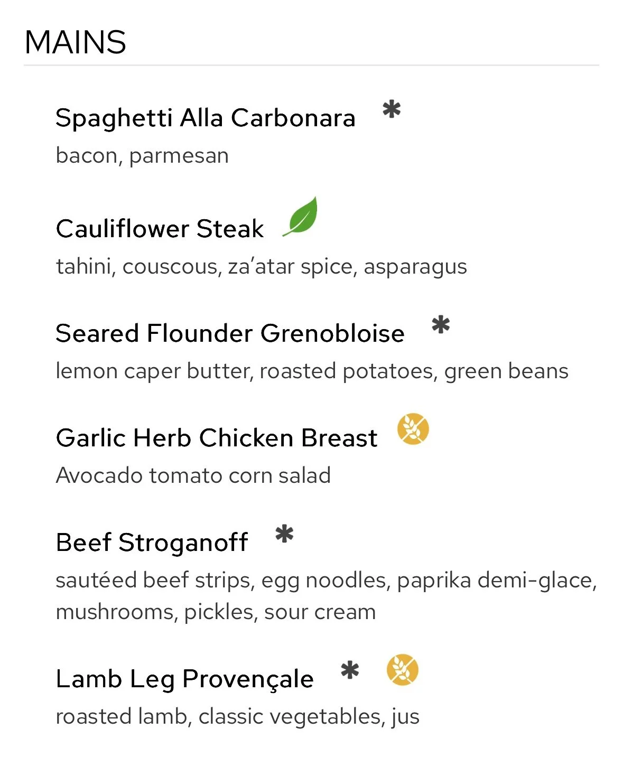Screen dimensions: 623x767
Task: Click gluten-free badge beside Garlic Herb Chicken Breast
Action: click(x=413, y=429)
